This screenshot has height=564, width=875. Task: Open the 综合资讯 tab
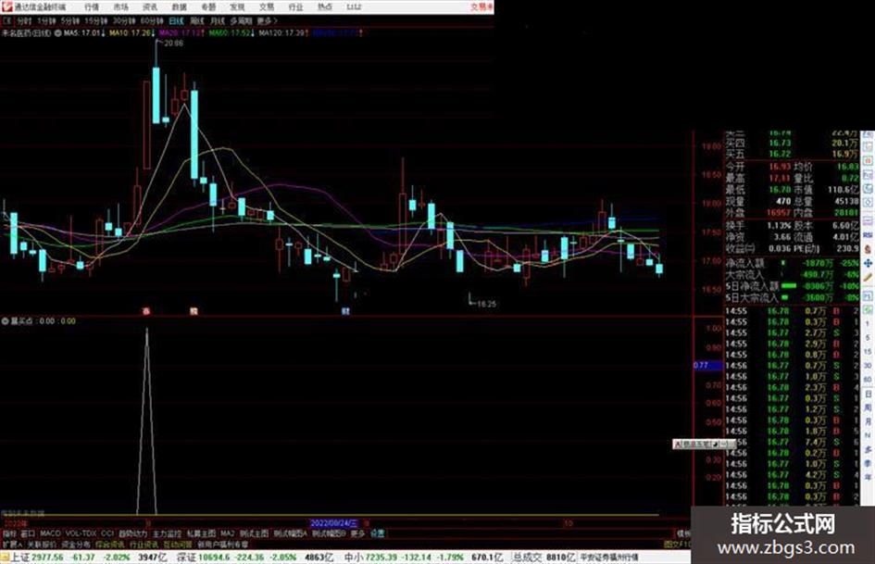(110, 545)
